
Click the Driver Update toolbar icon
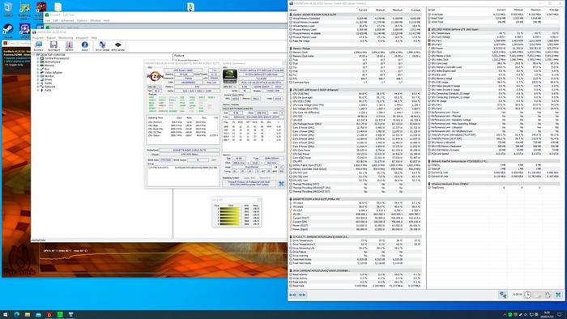(102, 46)
